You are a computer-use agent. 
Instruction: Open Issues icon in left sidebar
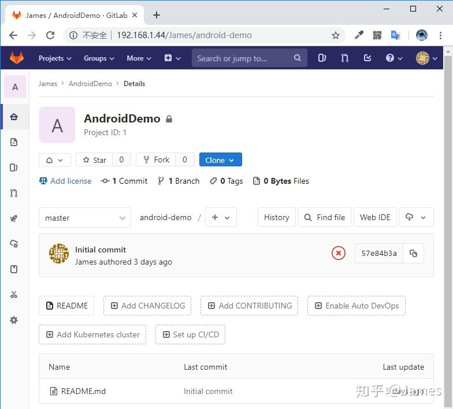(x=14, y=168)
